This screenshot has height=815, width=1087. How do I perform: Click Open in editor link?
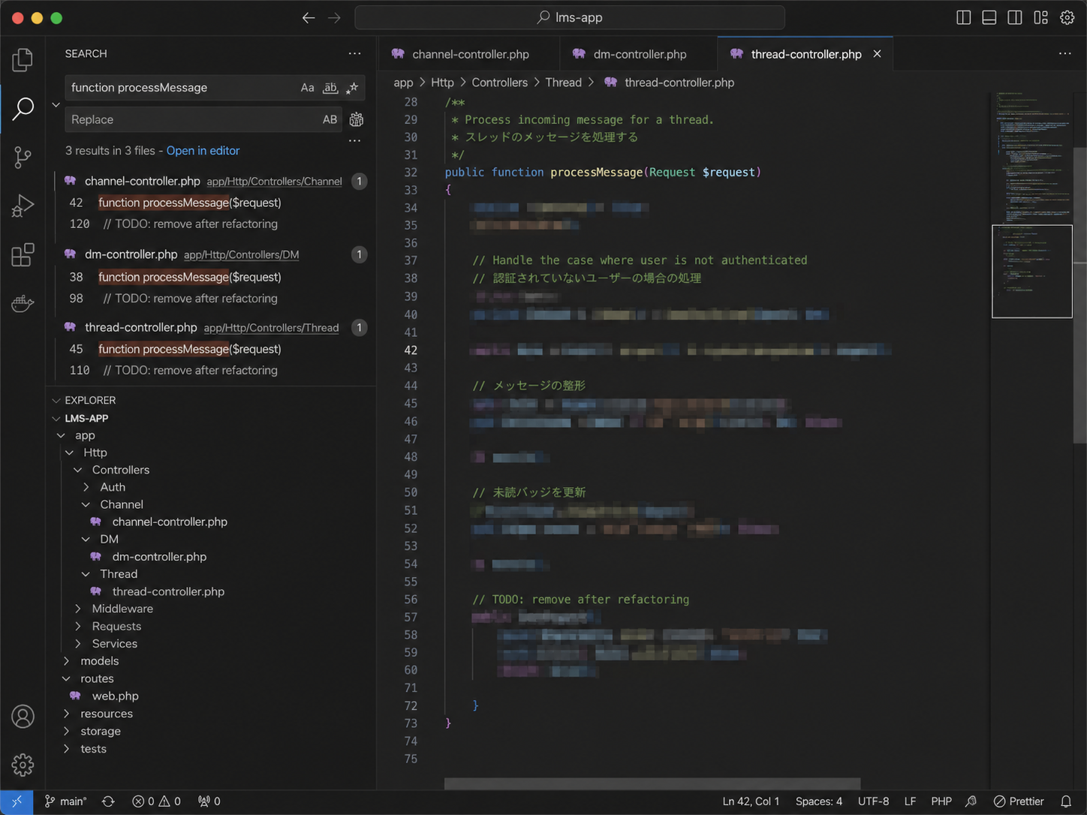tap(203, 151)
